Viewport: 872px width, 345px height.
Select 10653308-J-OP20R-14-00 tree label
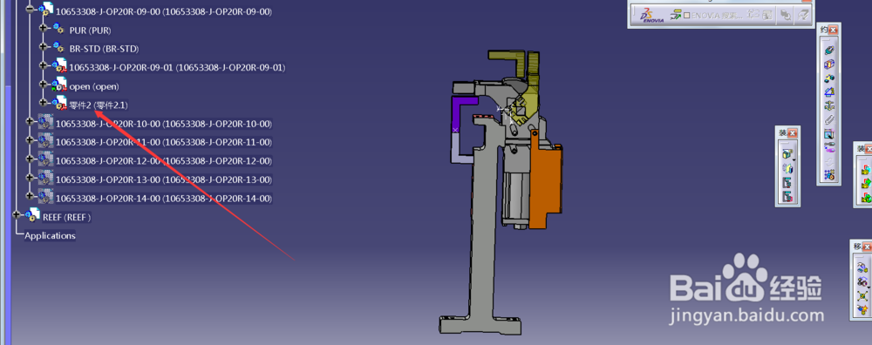coord(164,199)
